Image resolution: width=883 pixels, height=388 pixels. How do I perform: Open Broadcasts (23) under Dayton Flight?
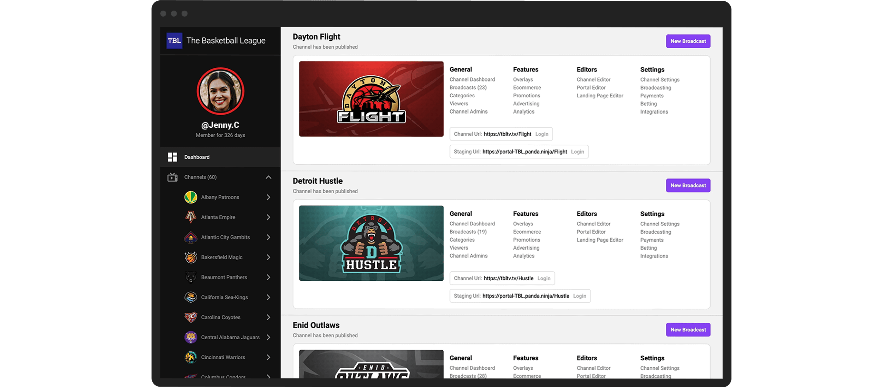[x=468, y=87]
